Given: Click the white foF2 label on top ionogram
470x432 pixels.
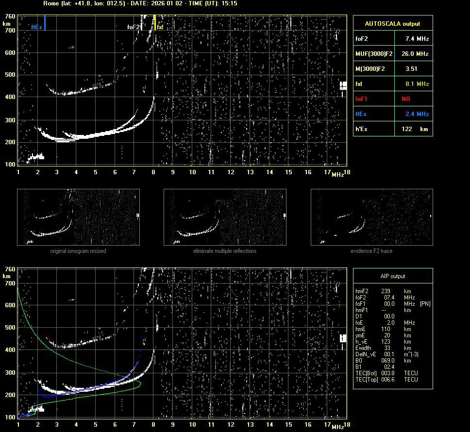Looking at the screenshot, I should coord(133,27).
